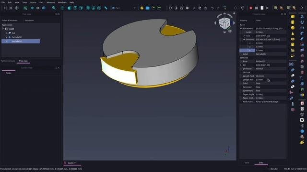
Task: Click the Reversed property false value
Action: (x=271, y=87)
